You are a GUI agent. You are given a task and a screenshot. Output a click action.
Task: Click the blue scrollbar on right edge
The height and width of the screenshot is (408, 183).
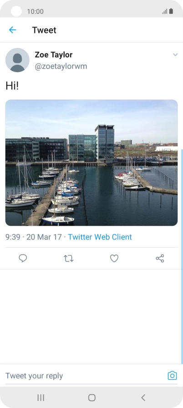click(x=182, y=256)
